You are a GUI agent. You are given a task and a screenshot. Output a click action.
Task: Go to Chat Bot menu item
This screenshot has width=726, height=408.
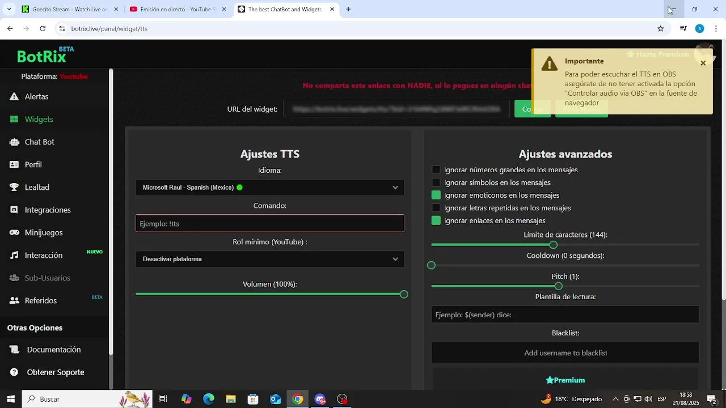[x=40, y=142]
